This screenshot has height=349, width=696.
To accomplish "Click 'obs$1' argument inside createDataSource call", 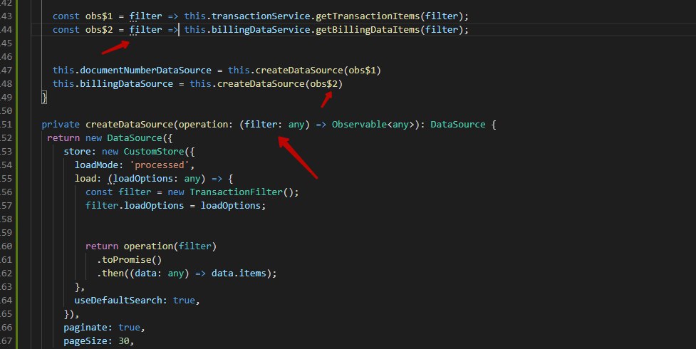I will click(362, 70).
